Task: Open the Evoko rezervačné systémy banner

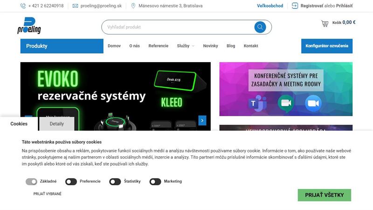Action: [115, 96]
